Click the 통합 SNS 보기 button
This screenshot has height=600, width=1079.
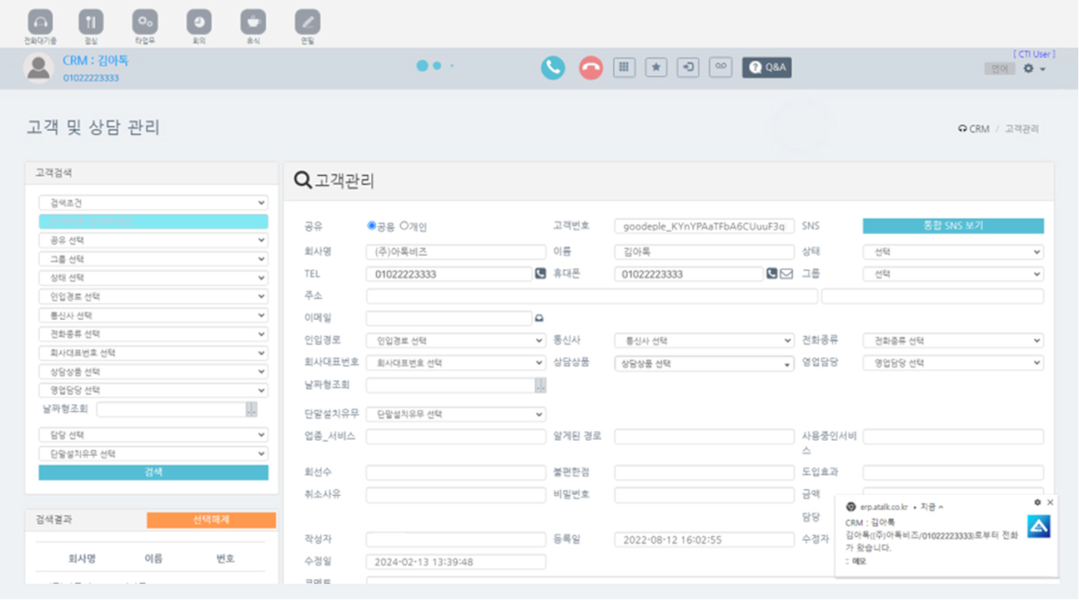pos(952,226)
